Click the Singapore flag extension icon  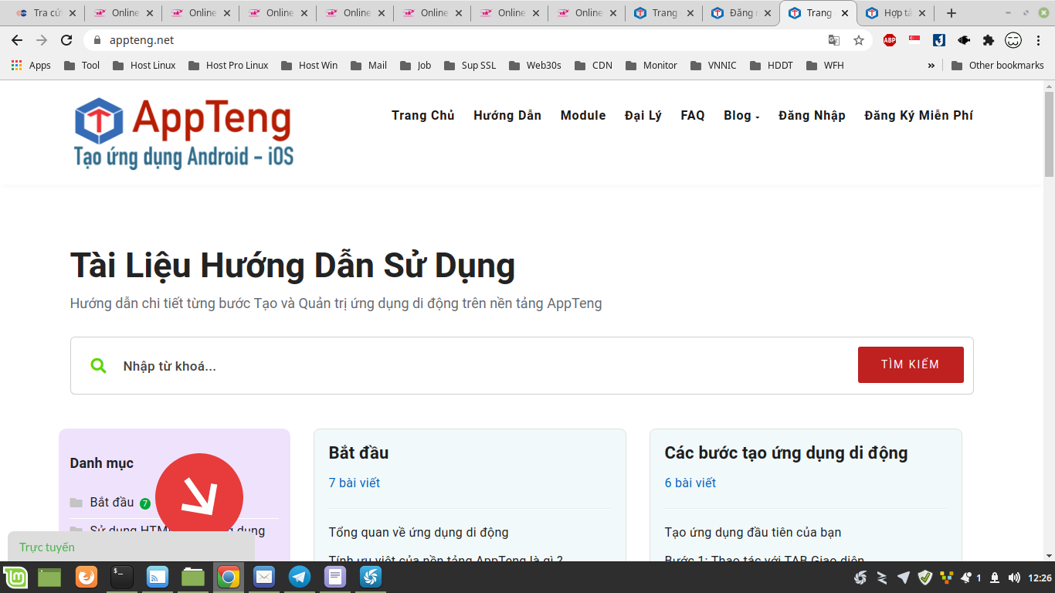[x=914, y=40]
